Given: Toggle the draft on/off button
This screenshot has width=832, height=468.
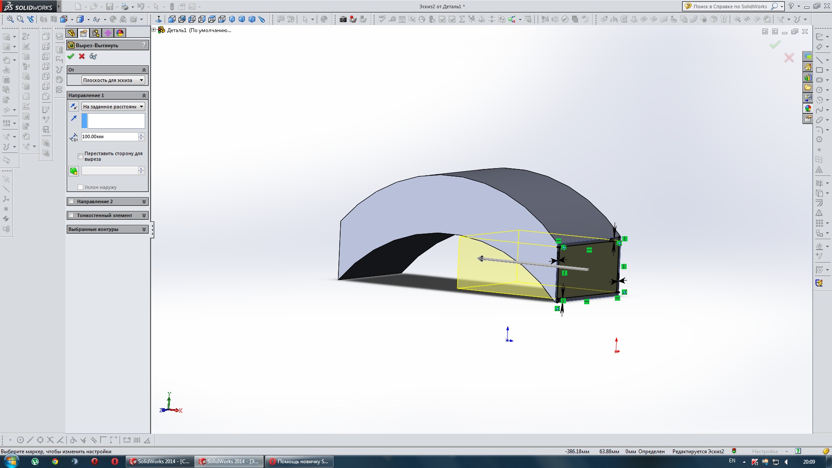Looking at the screenshot, I should [x=74, y=171].
